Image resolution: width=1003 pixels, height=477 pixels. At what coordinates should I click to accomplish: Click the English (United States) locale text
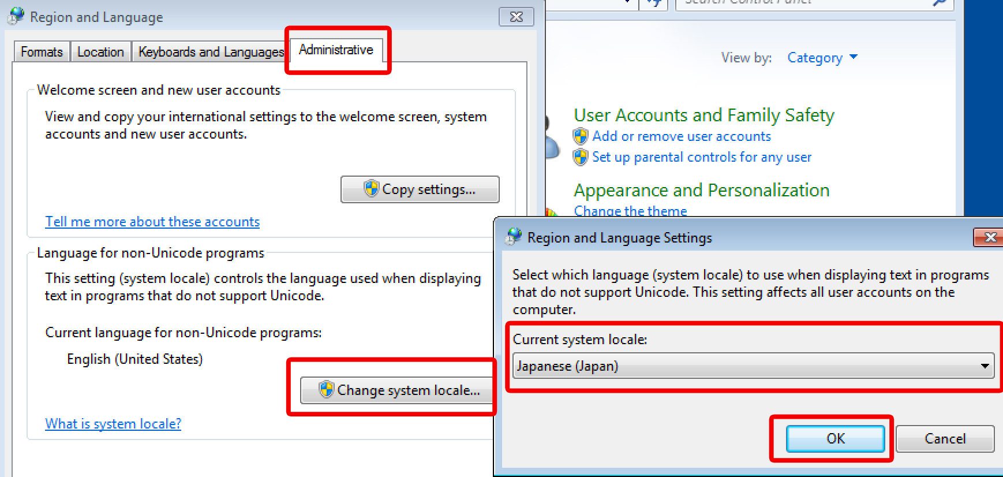coord(135,359)
